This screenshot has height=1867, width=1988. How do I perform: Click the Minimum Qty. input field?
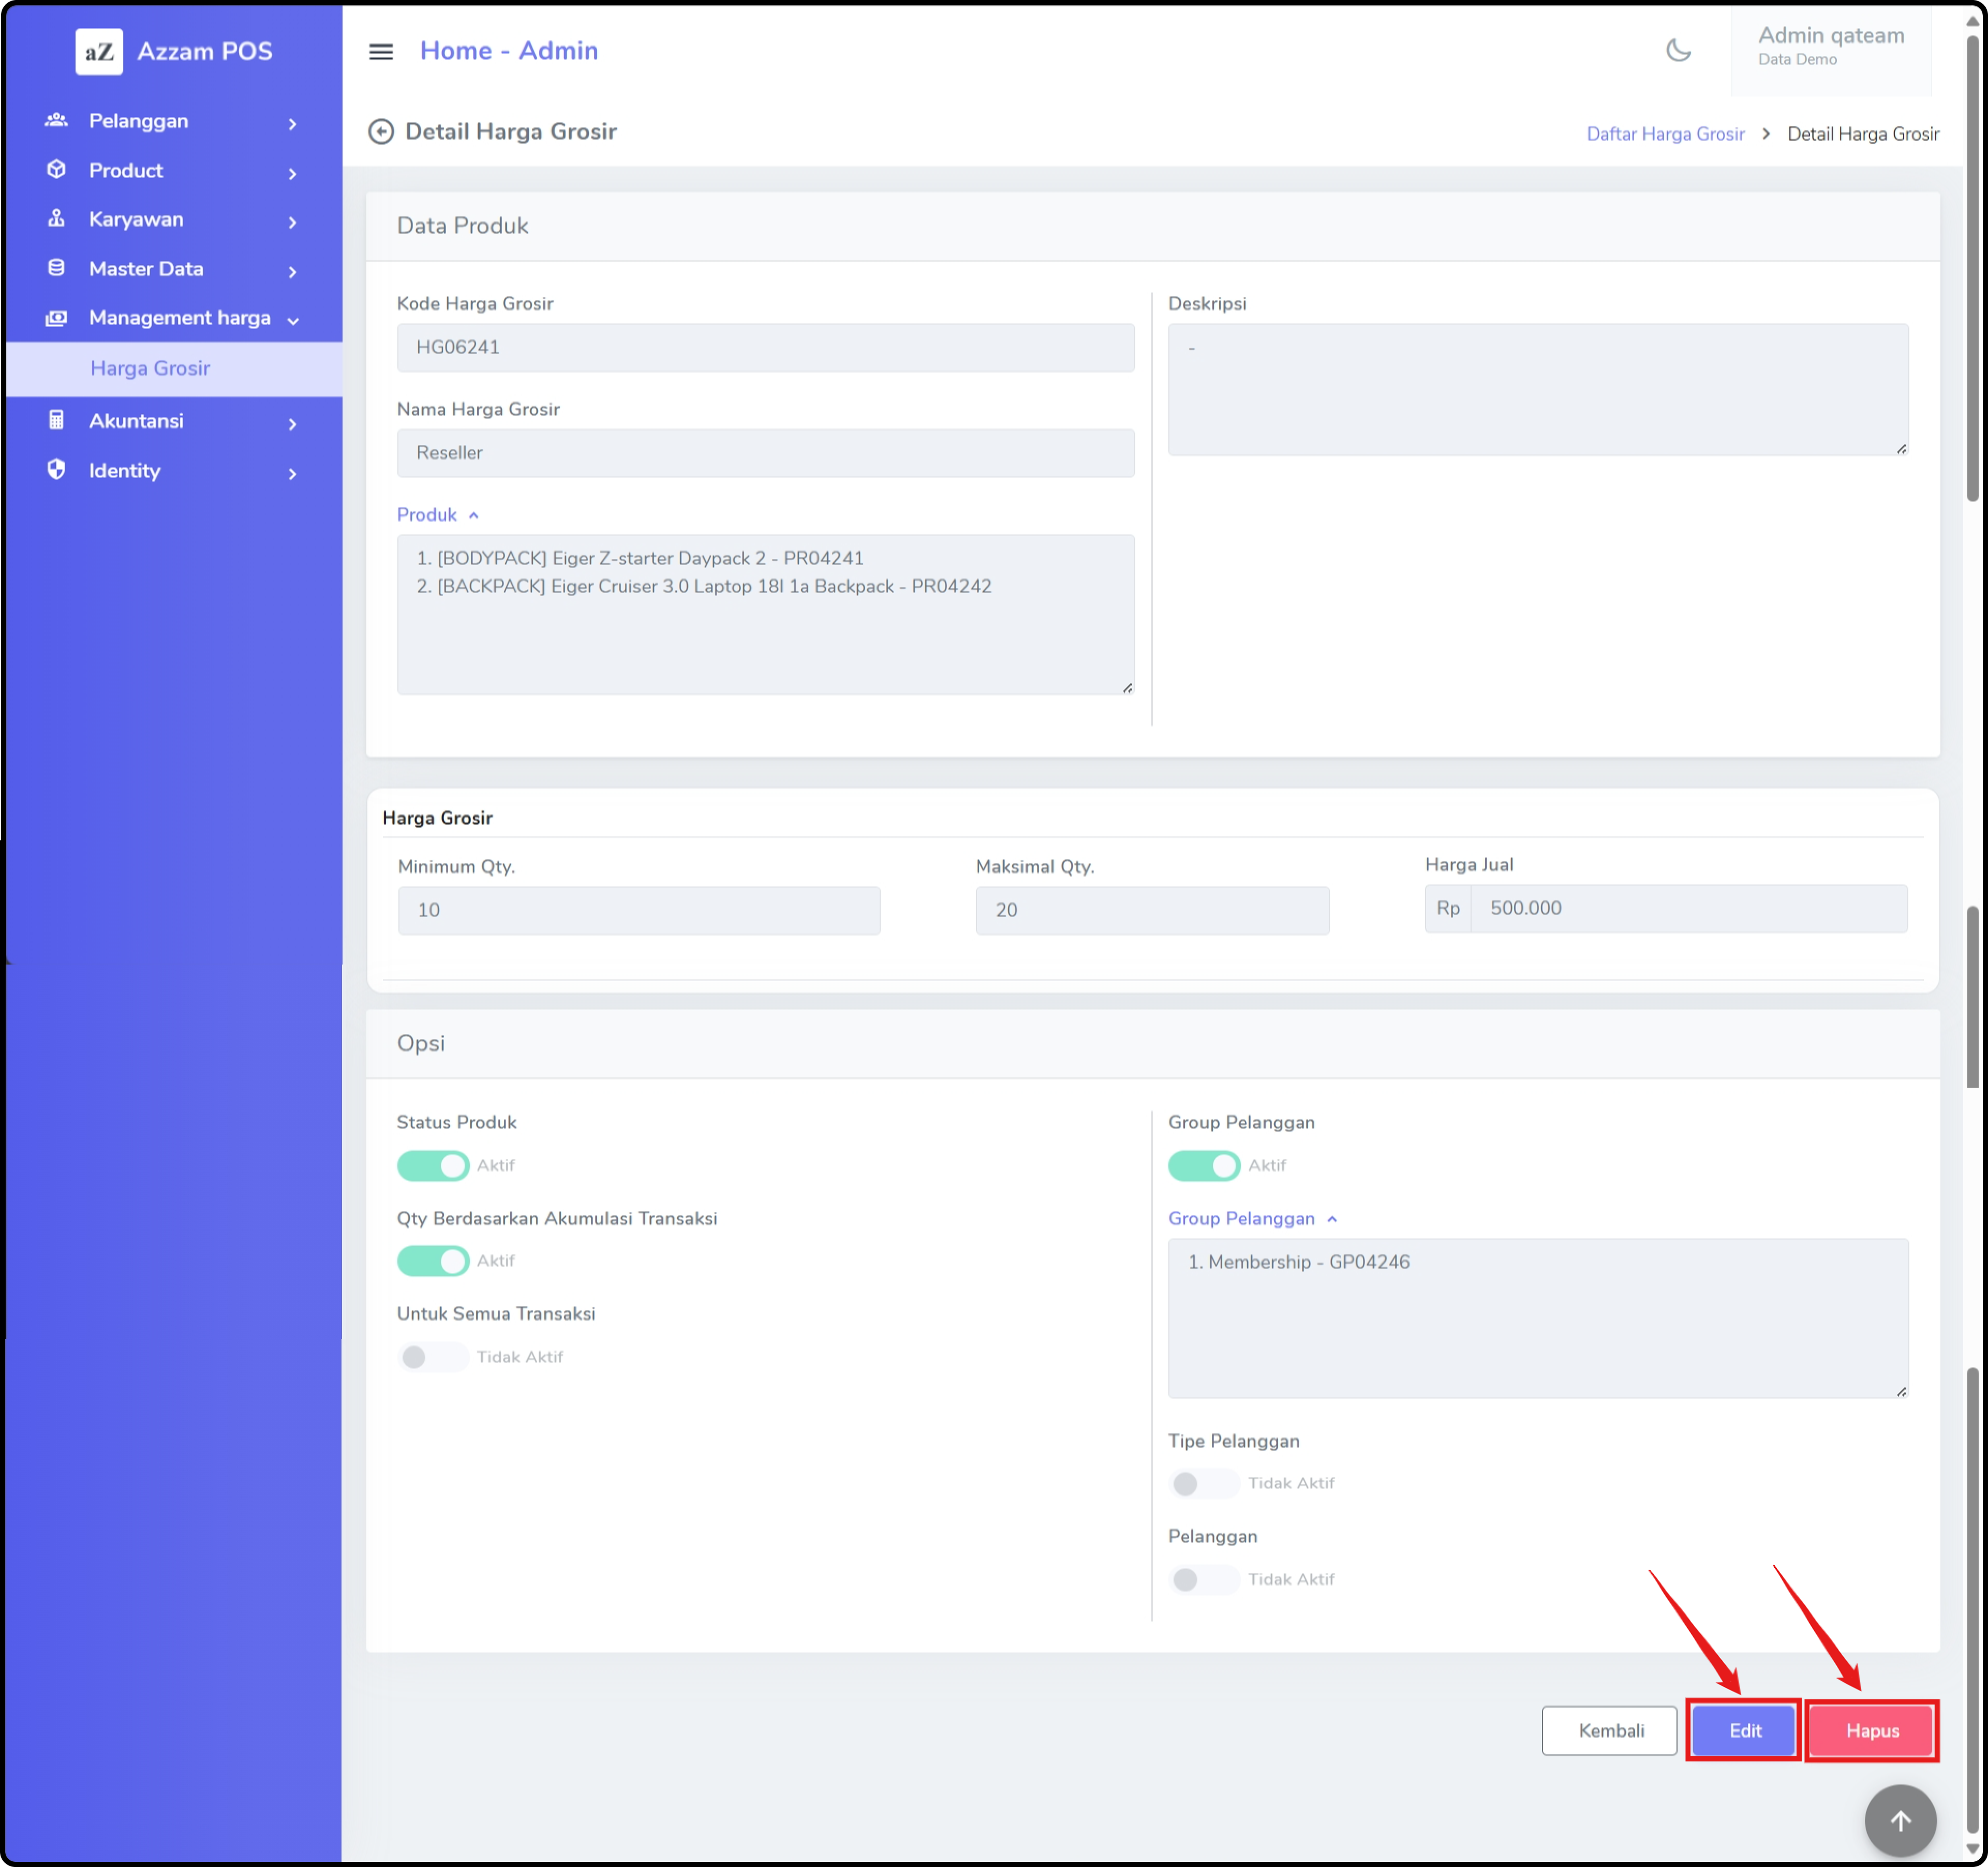tap(639, 910)
